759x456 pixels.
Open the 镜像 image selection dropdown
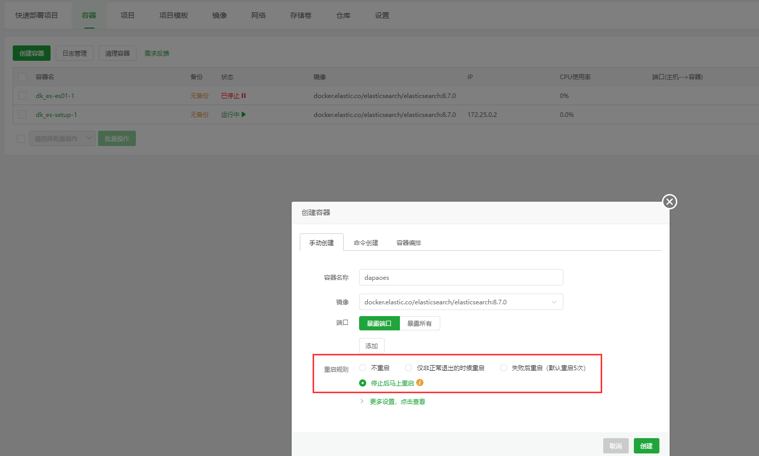[461, 302]
